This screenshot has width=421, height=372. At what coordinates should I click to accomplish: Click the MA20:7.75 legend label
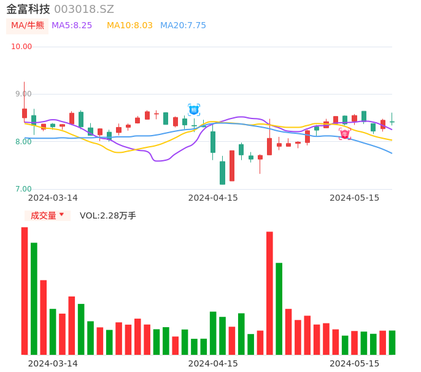(x=183, y=26)
